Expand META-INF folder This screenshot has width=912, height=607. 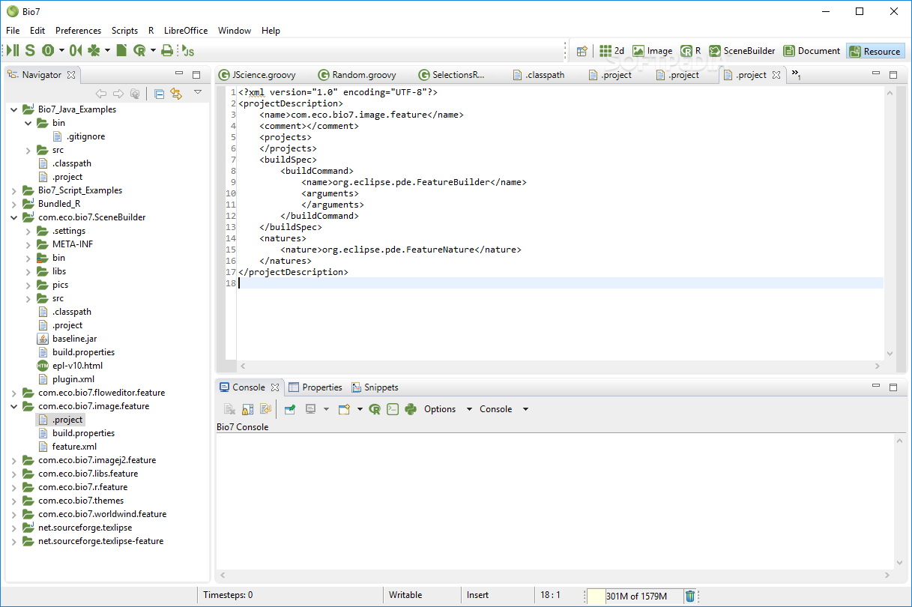pos(28,244)
